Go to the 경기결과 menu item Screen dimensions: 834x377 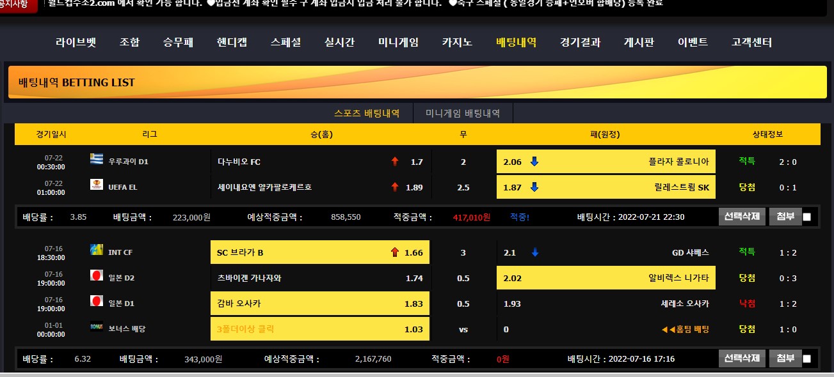click(580, 43)
